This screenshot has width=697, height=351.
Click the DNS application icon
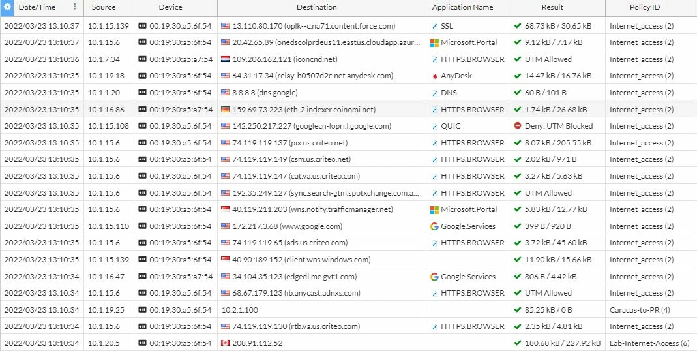pos(435,93)
